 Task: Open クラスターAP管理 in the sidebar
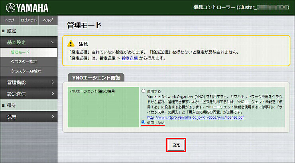click(x=29, y=71)
